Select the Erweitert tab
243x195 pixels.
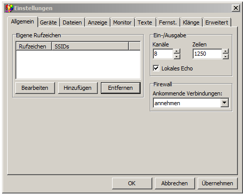(217, 22)
